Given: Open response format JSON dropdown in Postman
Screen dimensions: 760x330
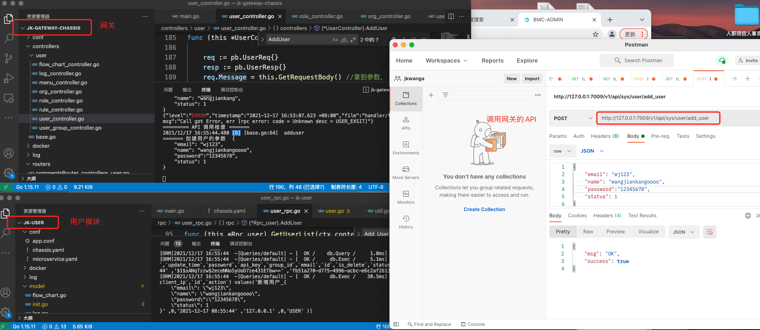Looking at the screenshot, I should tap(684, 232).
